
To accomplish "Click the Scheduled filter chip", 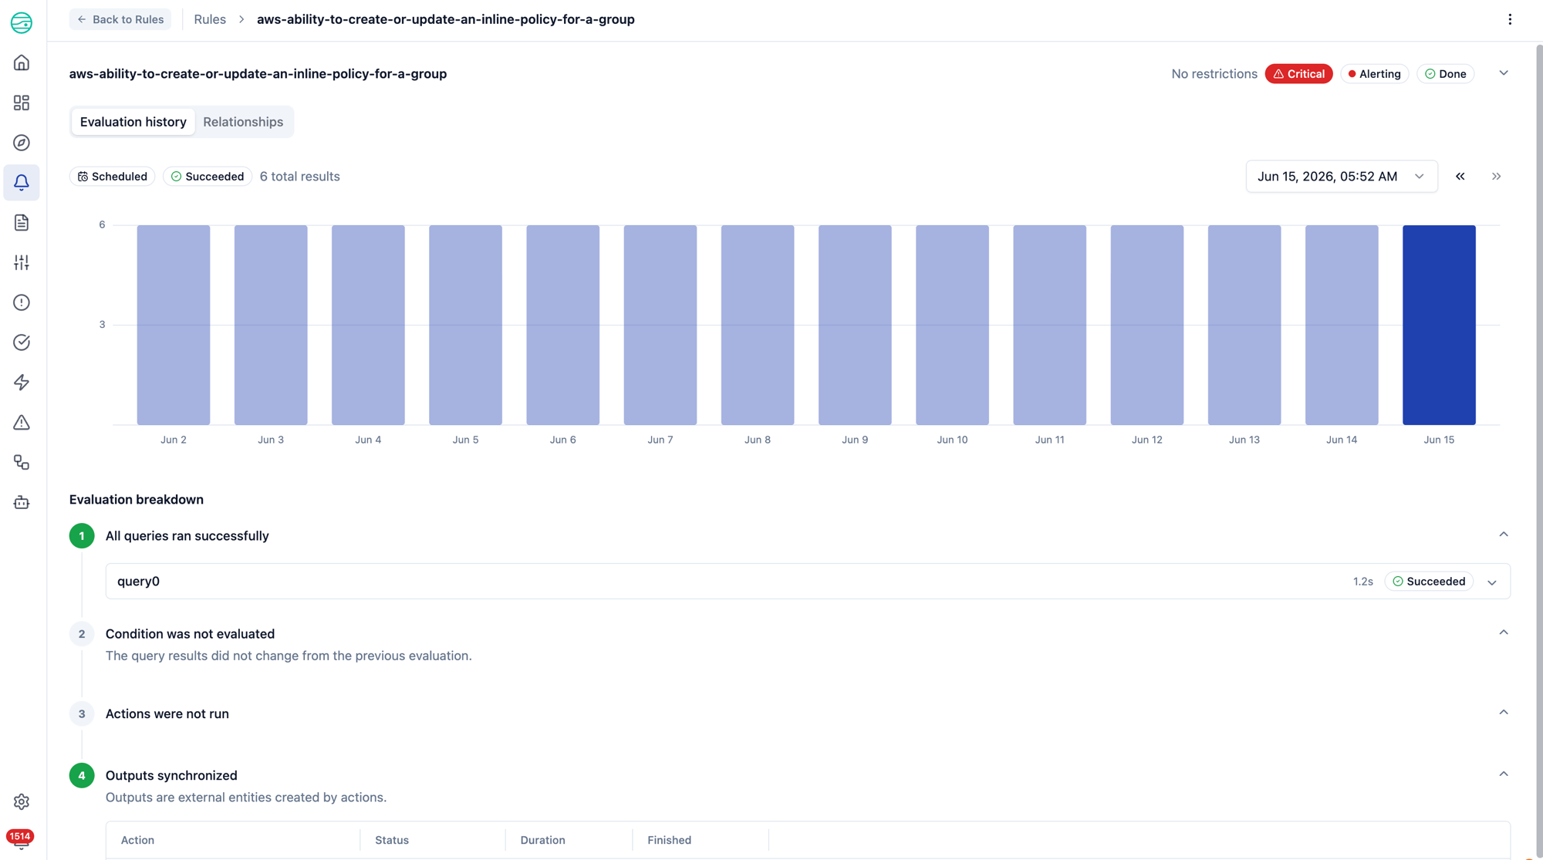I will [113, 177].
